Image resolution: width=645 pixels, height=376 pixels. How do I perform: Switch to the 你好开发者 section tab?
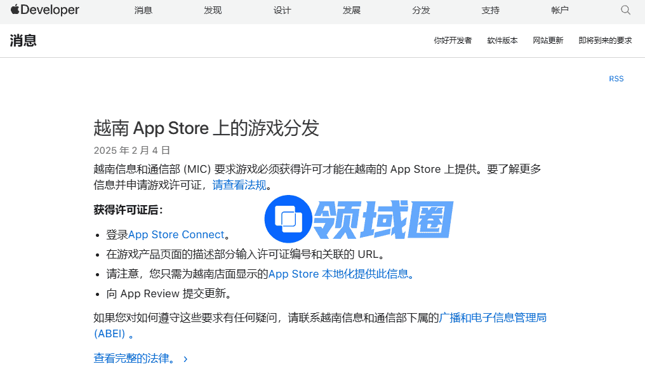click(x=453, y=41)
